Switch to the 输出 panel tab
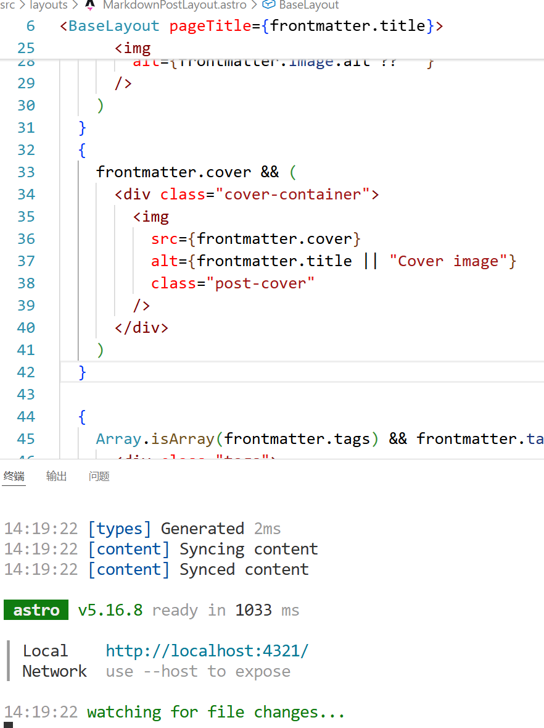 [57, 476]
